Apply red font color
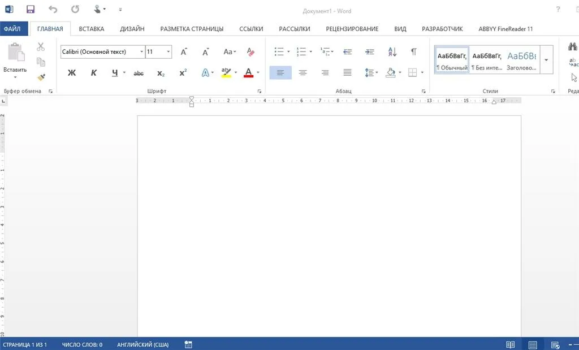579x350 pixels. pyautogui.click(x=249, y=73)
